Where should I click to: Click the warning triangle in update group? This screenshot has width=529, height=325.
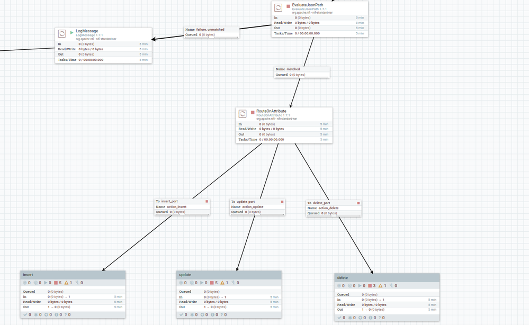tap(222, 283)
